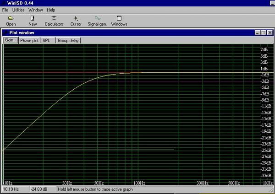Show the Windows list icon

pos(119,21)
